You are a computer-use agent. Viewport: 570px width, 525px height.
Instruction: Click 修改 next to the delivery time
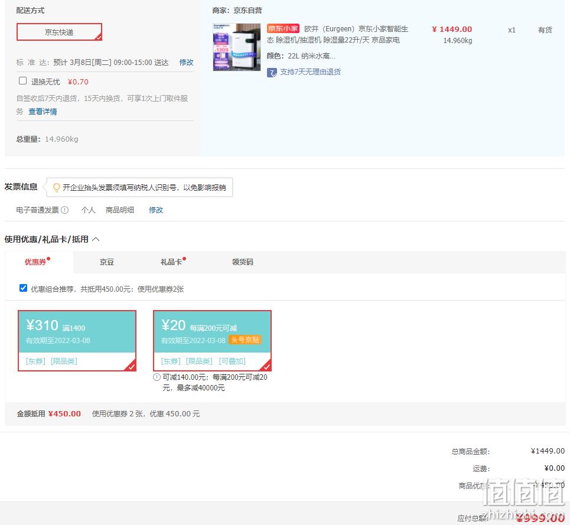(x=186, y=63)
